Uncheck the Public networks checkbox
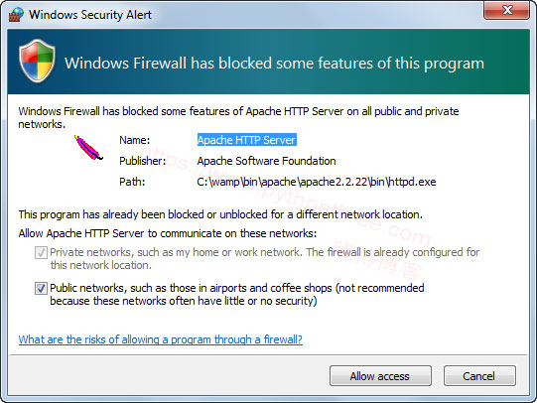The image size is (537, 403). coord(41,288)
